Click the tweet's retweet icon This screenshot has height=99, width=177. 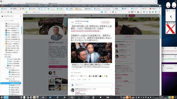click(77, 79)
